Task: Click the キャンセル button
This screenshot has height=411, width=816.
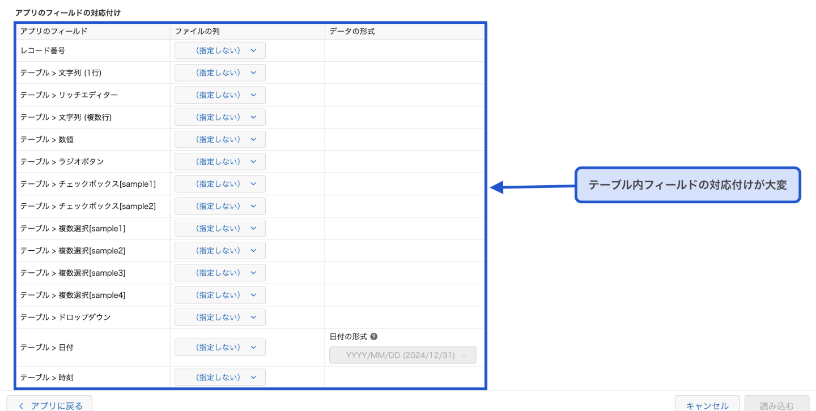Action: click(707, 405)
